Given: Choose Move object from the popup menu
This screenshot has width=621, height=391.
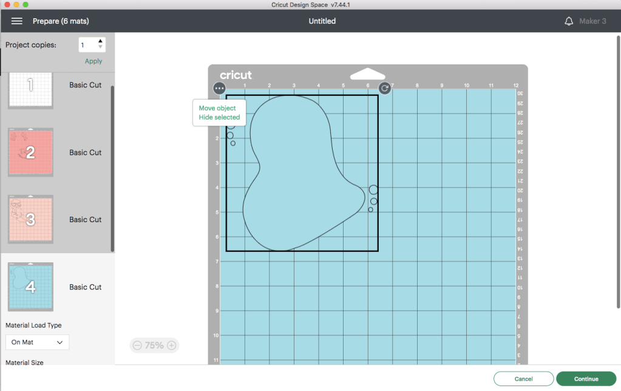Looking at the screenshot, I should (217, 108).
